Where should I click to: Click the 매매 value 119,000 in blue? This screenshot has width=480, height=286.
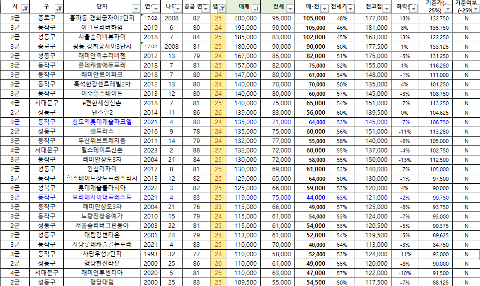click(x=245, y=198)
